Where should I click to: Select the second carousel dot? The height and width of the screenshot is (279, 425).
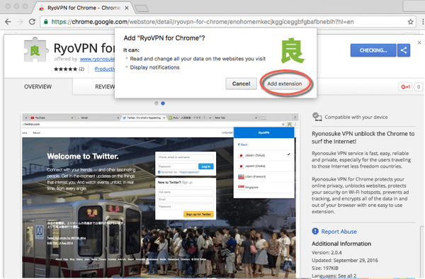(x=163, y=103)
